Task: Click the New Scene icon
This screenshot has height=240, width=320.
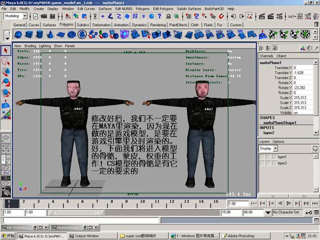Action: point(36,16)
